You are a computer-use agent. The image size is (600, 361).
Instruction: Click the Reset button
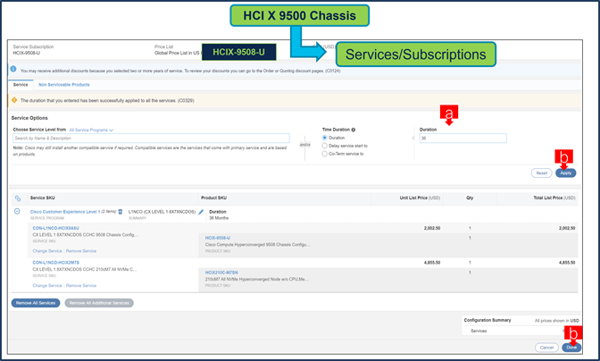541,173
